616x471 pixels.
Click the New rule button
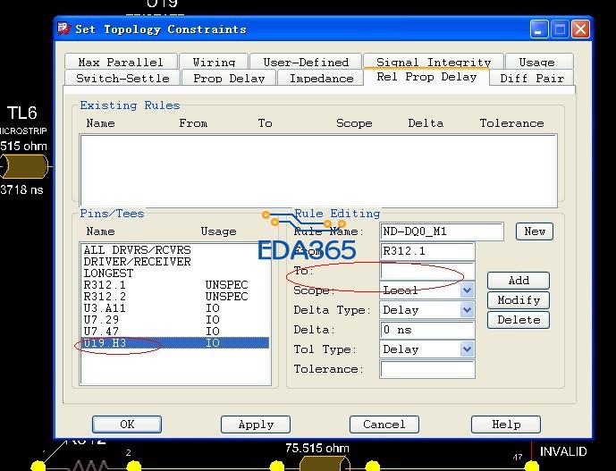pyautogui.click(x=535, y=231)
